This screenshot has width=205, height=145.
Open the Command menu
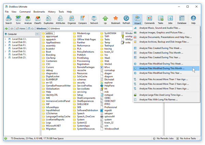pos(25,12)
